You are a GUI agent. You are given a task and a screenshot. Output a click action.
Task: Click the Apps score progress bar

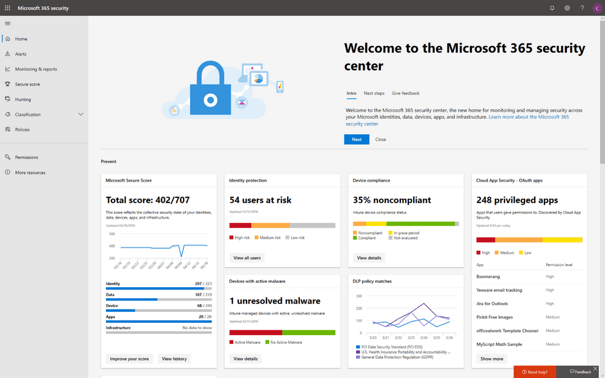[x=159, y=321]
